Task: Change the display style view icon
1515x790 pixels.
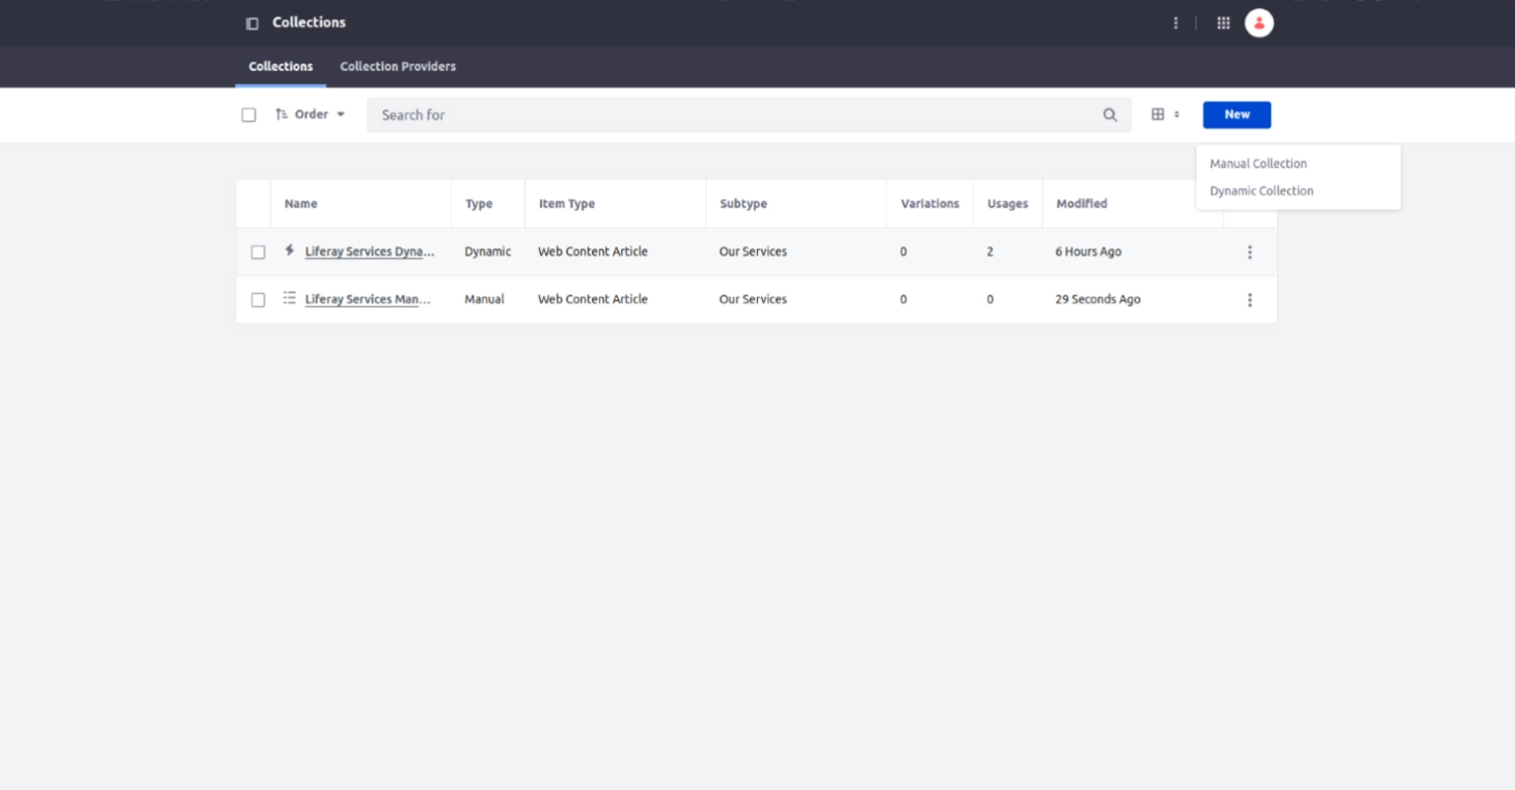Action: [x=1165, y=114]
